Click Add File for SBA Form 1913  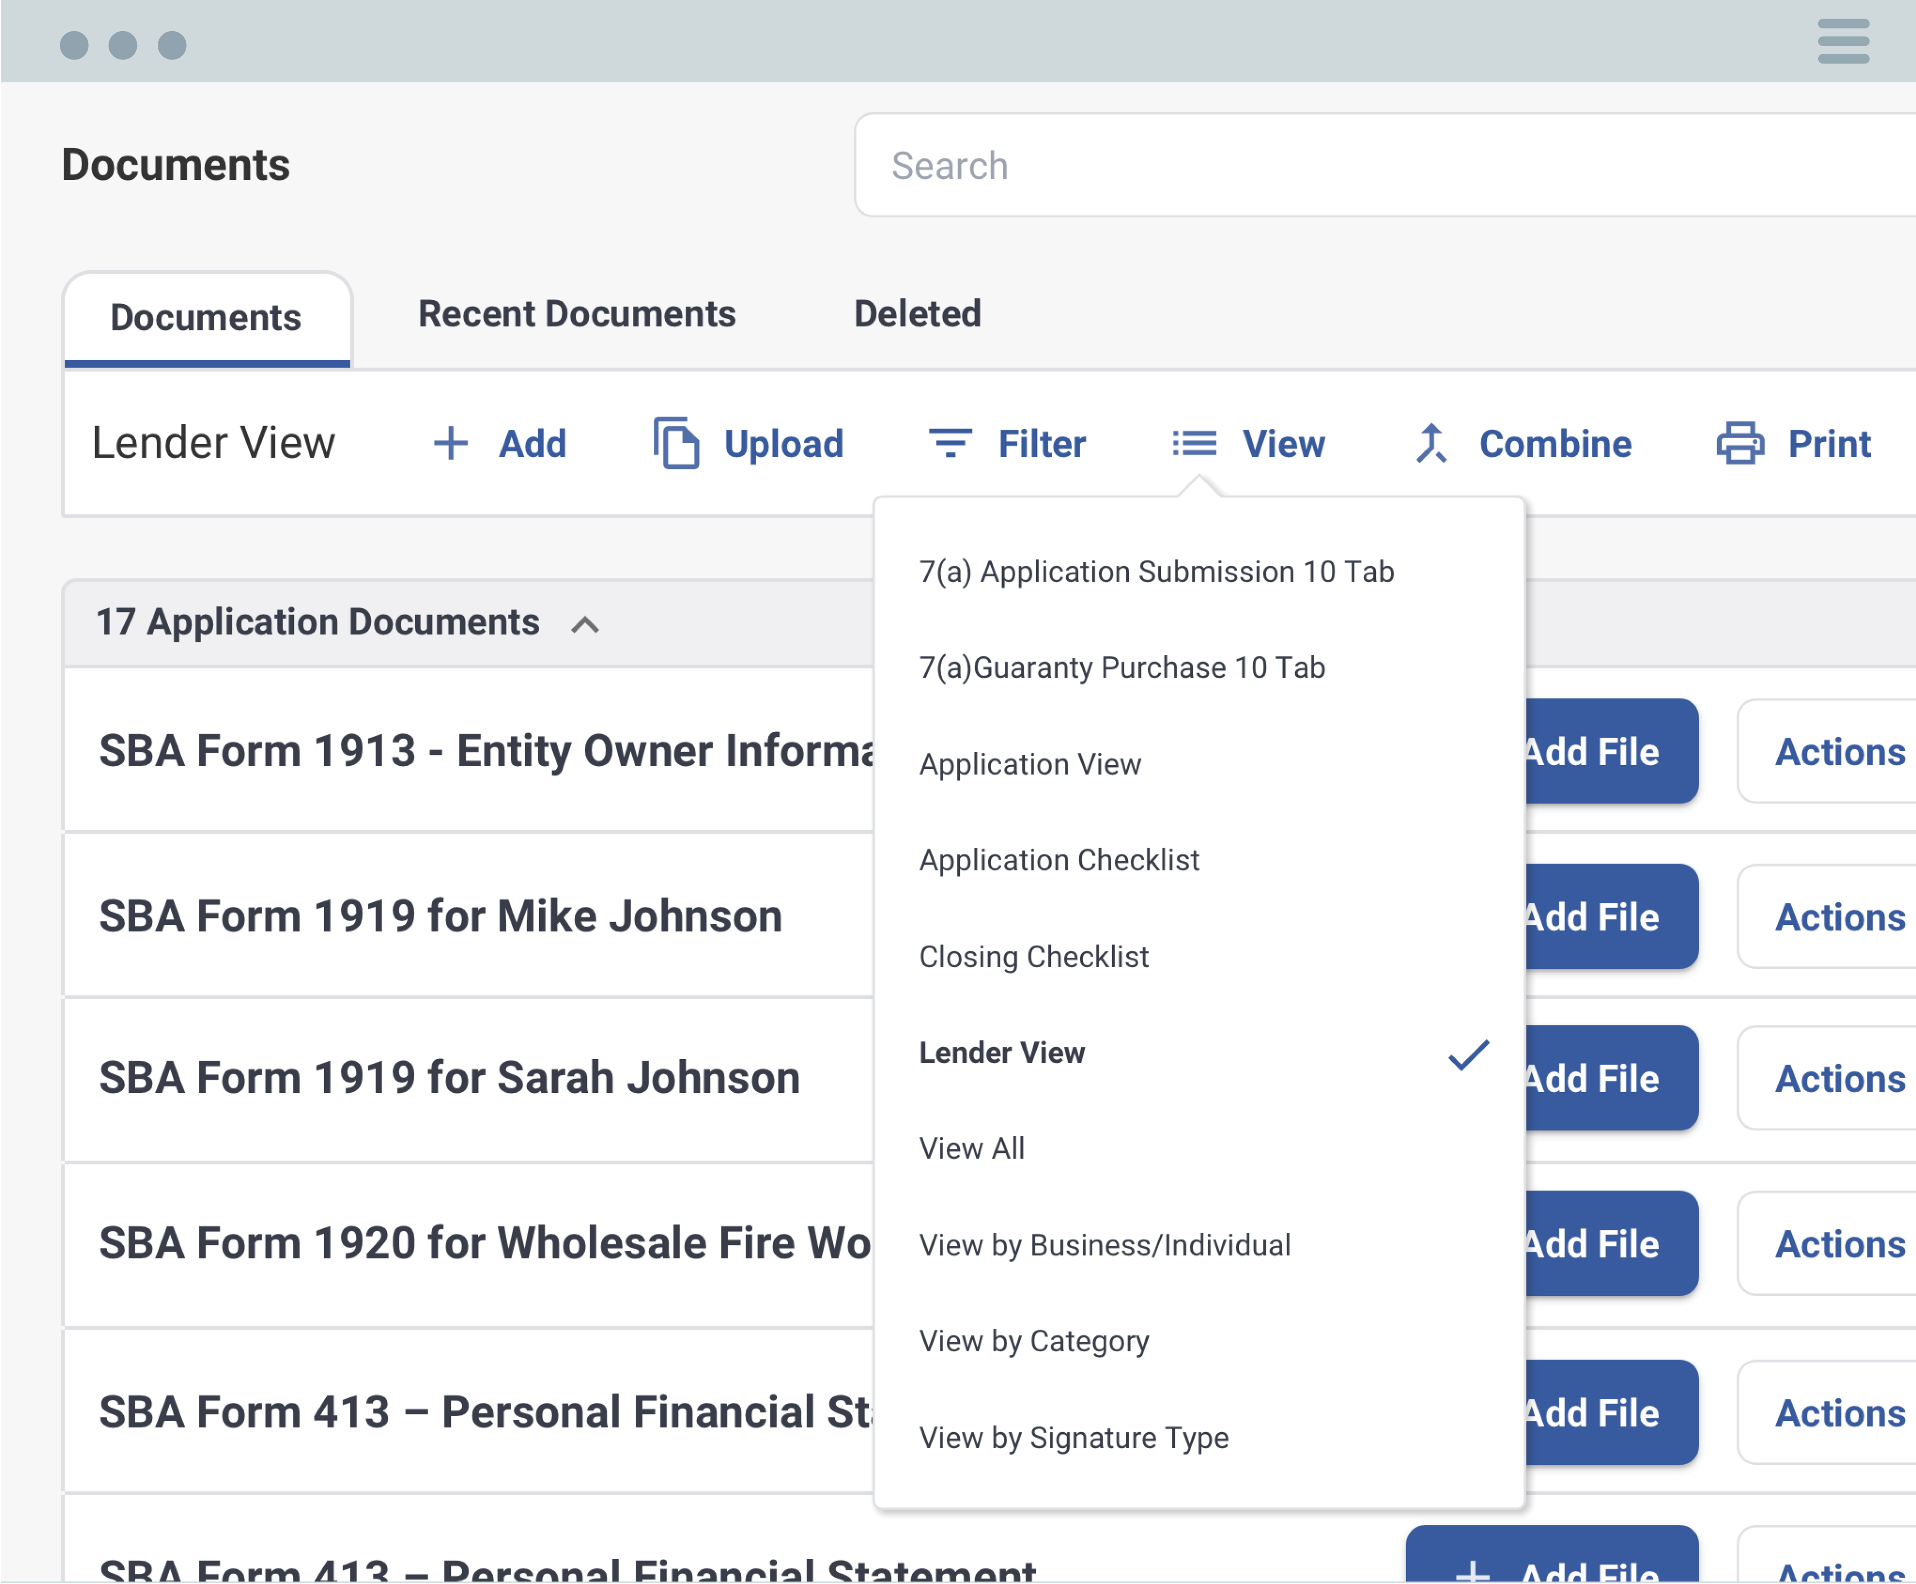[x=1609, y=751]
